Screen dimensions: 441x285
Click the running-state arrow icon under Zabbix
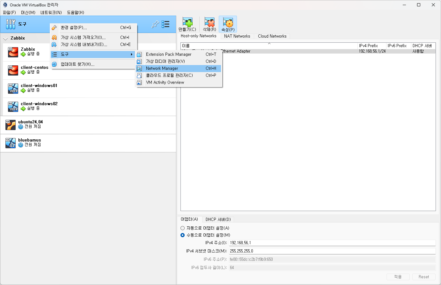pyautogui.click(x=23, y=54)
